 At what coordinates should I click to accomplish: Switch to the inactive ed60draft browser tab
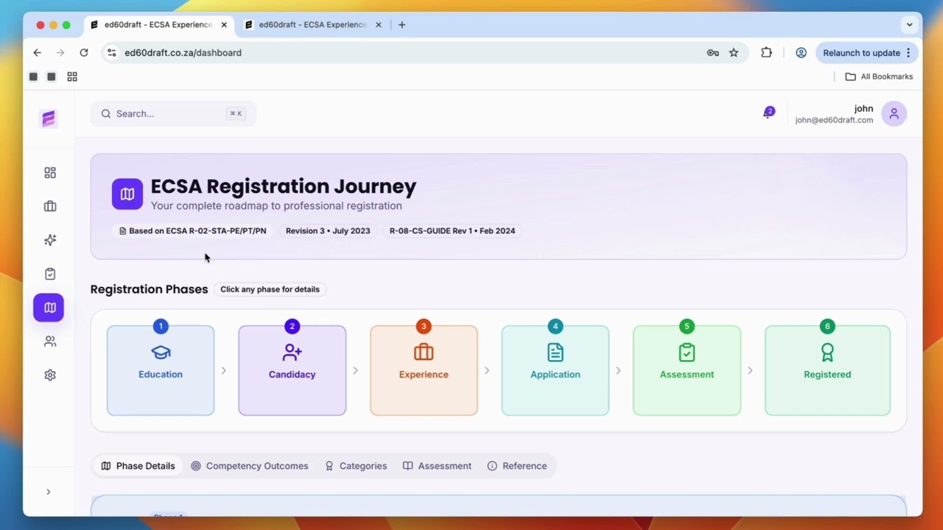pos(314,25)
